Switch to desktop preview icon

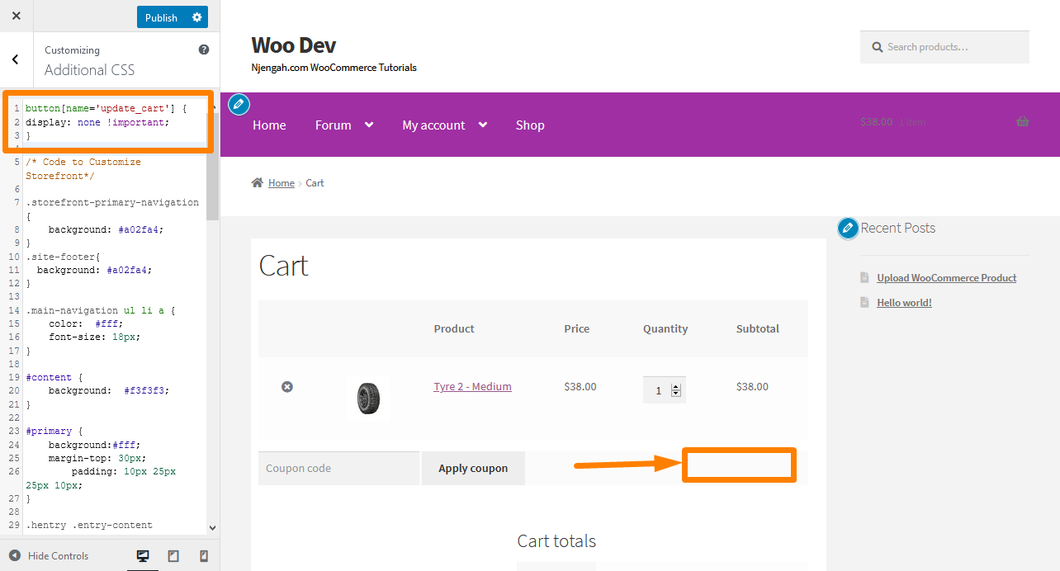[x=143, y=556]
